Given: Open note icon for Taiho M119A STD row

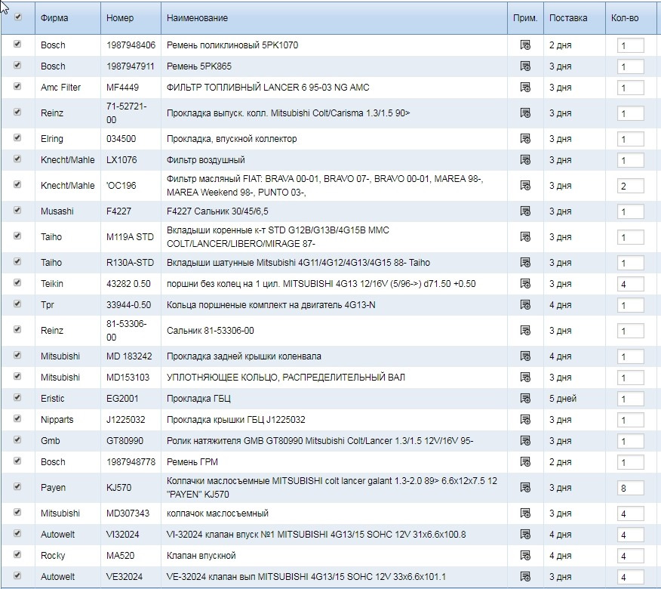Looking at the screenshot, I should tap(525, 237).
